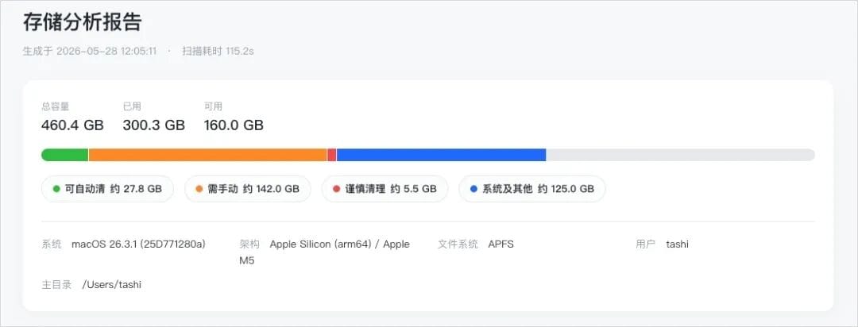Click the red dot in 谨慎清理 pill
Image resolution: width=858 pixels, height=327 pixels.
click(337, 189)
